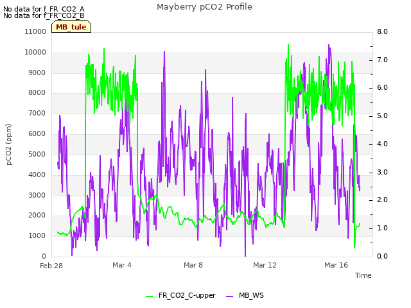Click the 'No data for f_FR_CO2_A' message
411x308 pixels.
[44, 9]
